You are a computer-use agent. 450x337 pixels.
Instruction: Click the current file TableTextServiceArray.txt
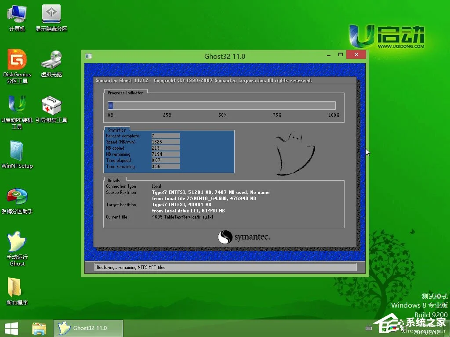(x=182, y=217)
